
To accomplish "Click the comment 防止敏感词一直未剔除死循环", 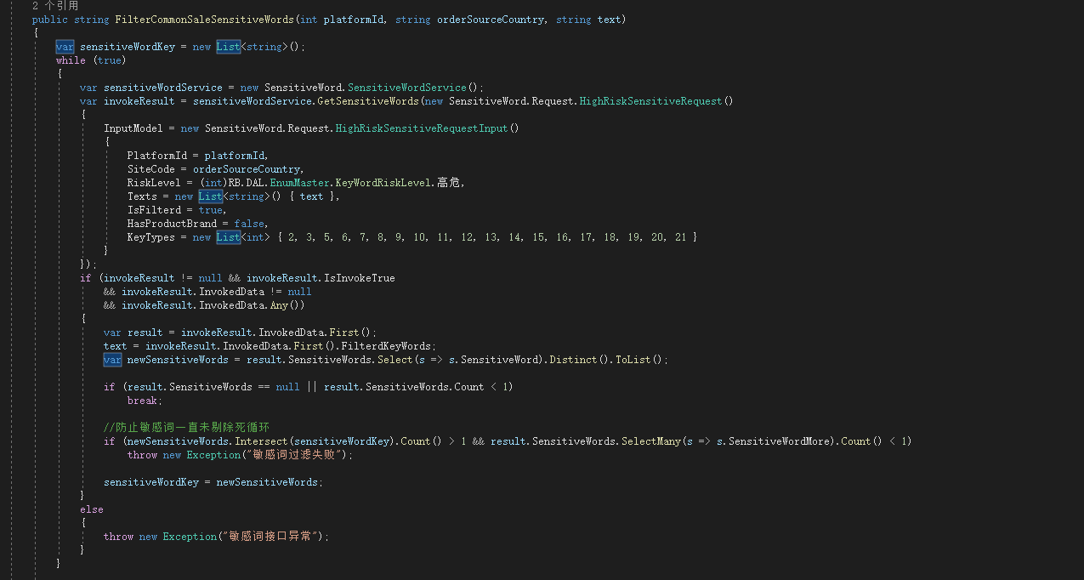I will pyautogui.click(x=186, y=428).
